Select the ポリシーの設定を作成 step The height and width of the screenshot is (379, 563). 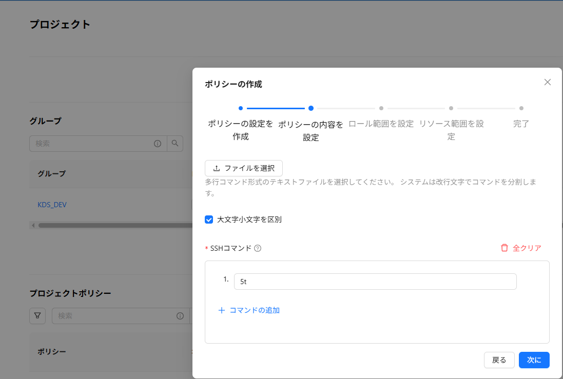tap(240, 124)
